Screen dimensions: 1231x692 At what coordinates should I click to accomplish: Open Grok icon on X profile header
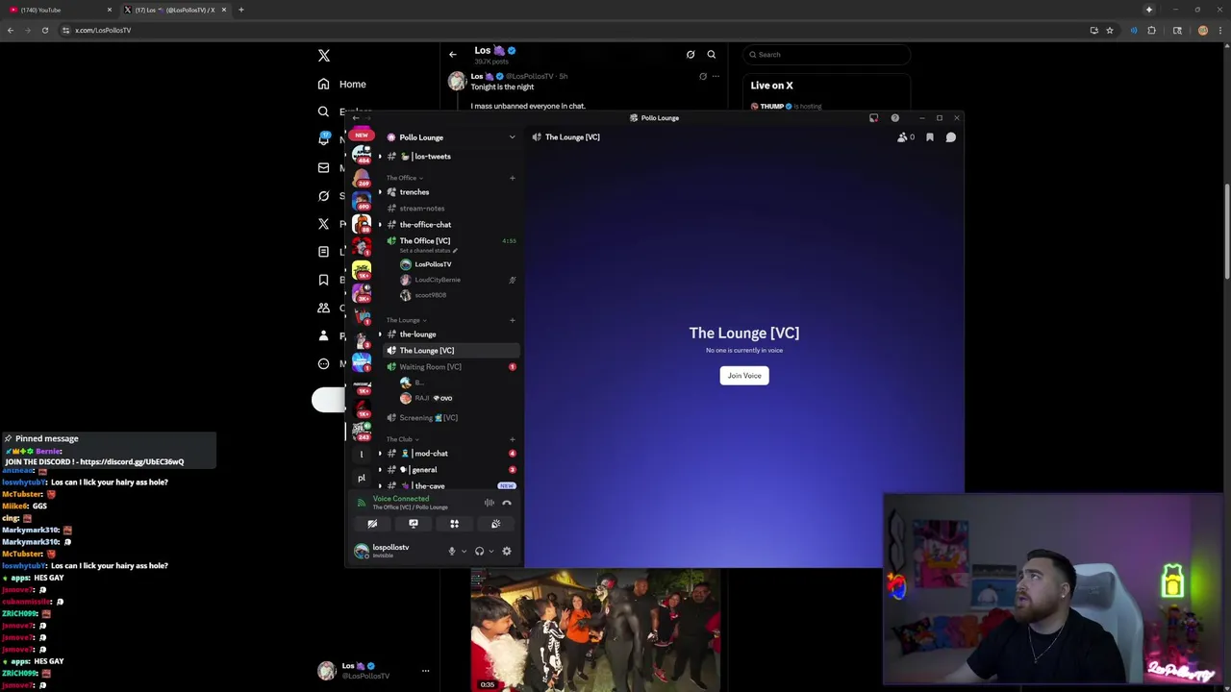pyautogui.click(x=691, y=55)
